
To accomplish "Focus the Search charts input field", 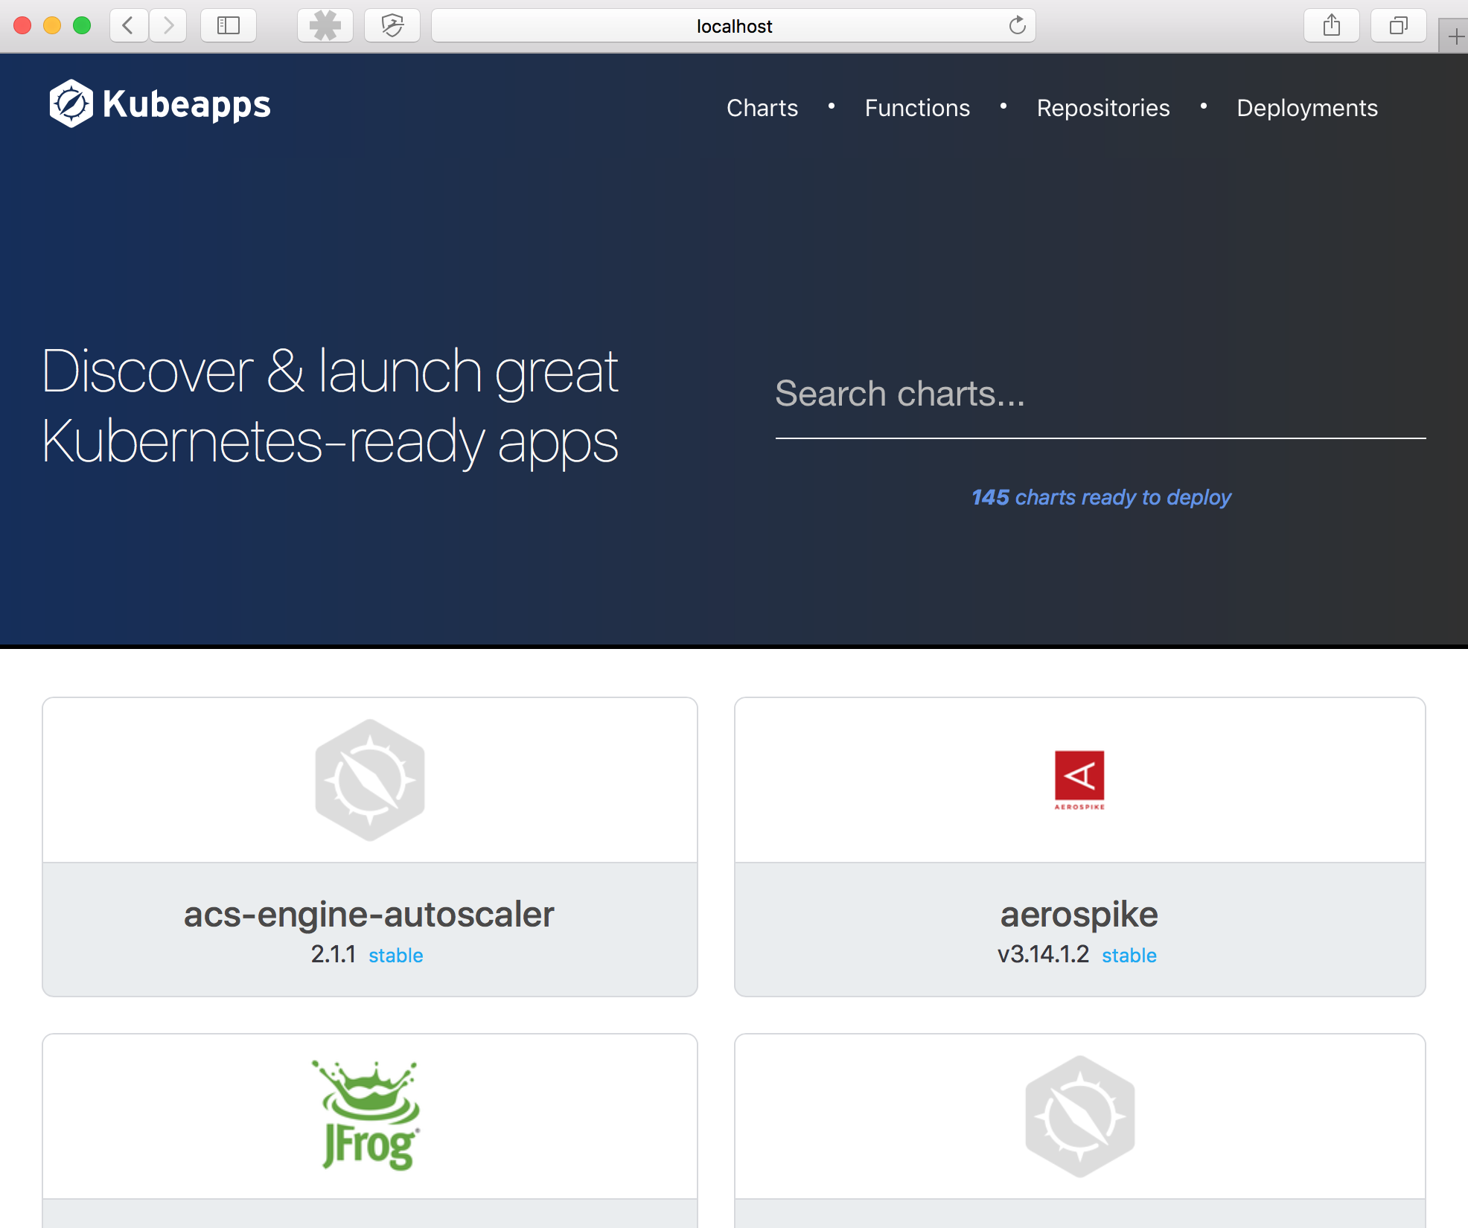I will [1100, 394].
